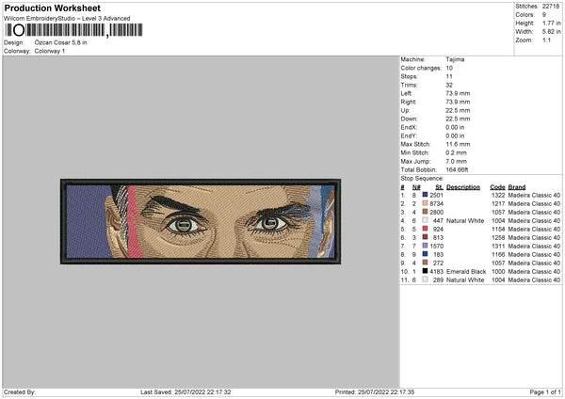Viewport: 565px width, 399px height.
Task: Select the brown swatch for stop 272
Action: click(x=426, y=263)
